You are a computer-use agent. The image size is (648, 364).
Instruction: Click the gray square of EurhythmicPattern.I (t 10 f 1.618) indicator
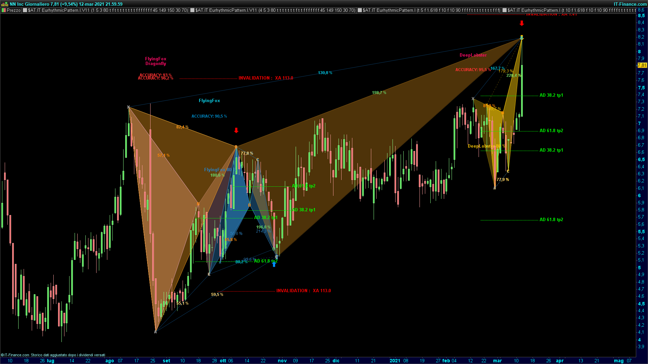coord(505,10)
